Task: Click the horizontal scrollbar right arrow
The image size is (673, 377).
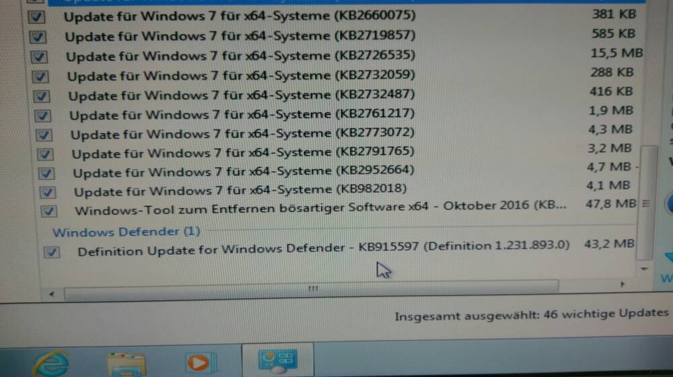Action: 622,285
